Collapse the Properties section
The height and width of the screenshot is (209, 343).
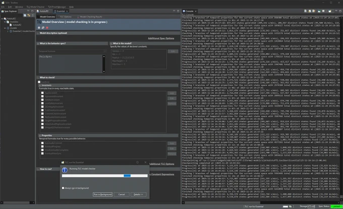coord(40,135)
